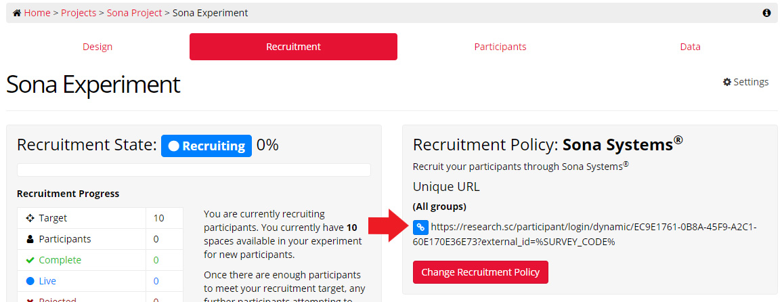The width and height of the screenshot is (784, 302).
Task: Select the Recruitment tab
Action: [294, 47]
